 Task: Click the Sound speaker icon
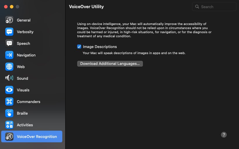coord(9,78)
